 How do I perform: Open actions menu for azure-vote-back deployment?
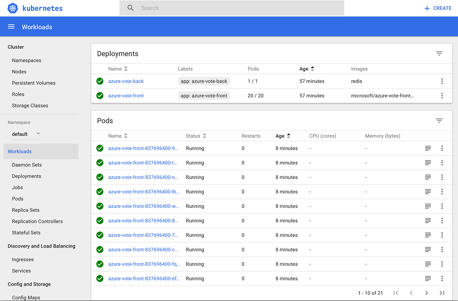(442, 81)
